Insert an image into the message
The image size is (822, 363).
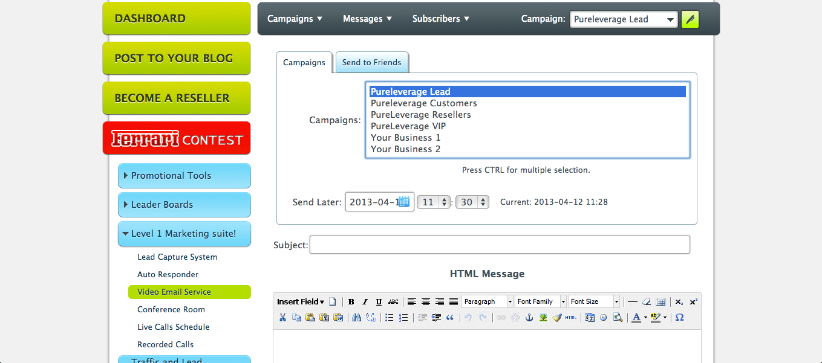(543, 317)
